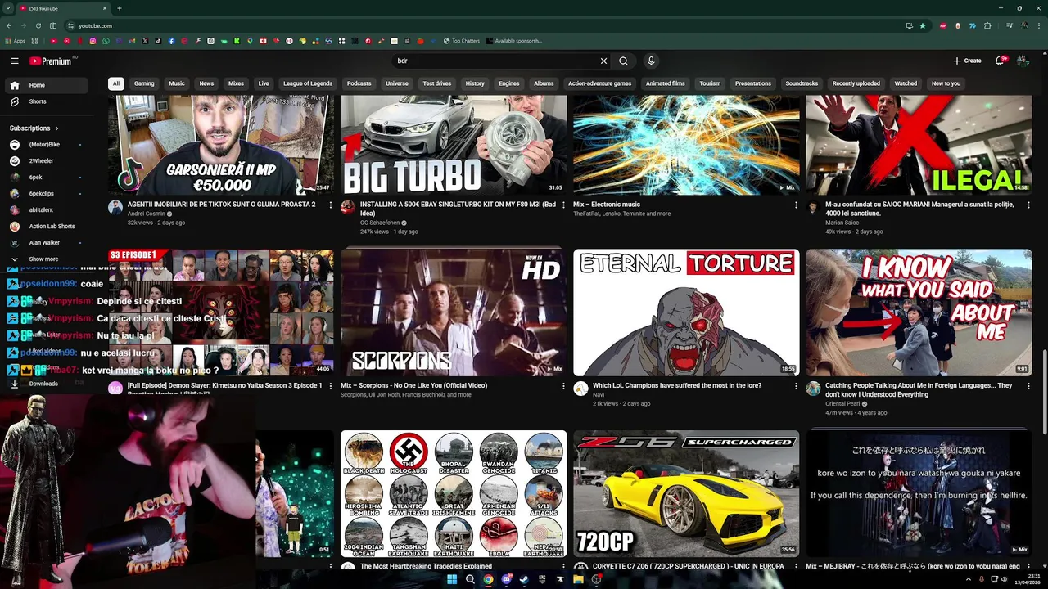Open the ETERNAL TORTURE video thumbnail
This screenshot has height=589, width=1048.
686,312
